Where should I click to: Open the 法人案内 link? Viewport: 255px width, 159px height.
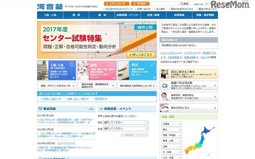click(x=160, y=9)
